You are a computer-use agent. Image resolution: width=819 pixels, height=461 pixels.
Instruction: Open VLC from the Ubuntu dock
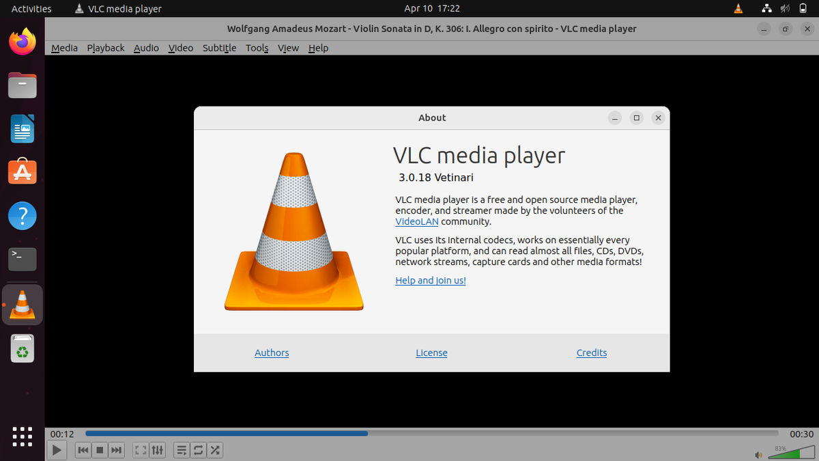coord(22,304)
